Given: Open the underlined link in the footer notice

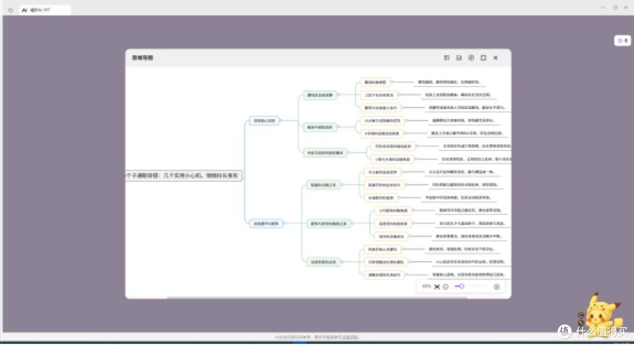Looking at the screenshot, I should pos(350,337).
